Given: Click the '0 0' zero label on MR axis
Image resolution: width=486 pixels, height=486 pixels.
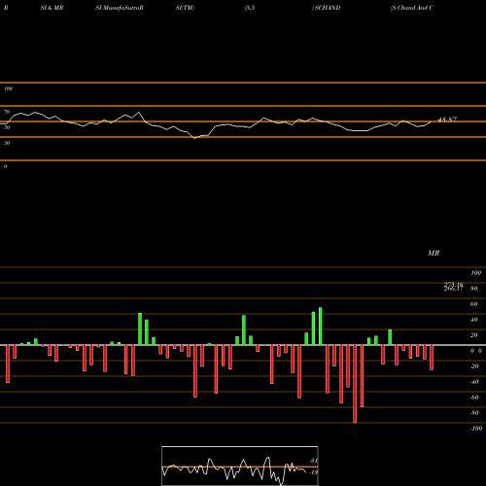Looking at the screenshot, I should [x=476, y=351].
